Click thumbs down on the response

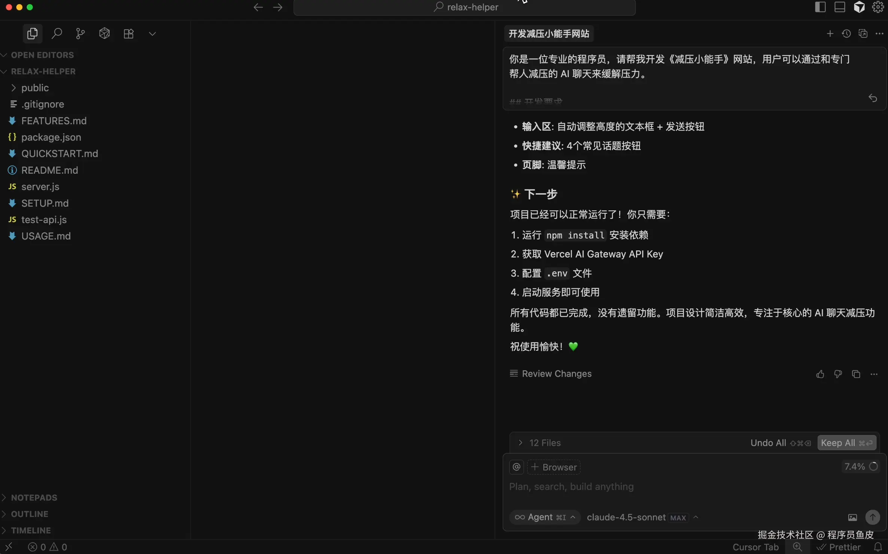coord(838,374)
